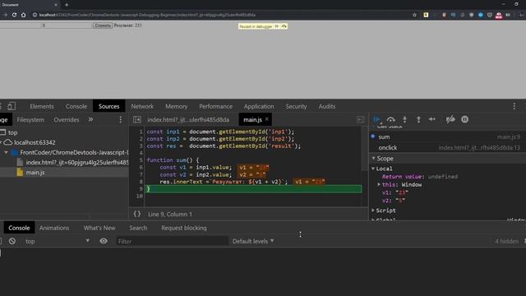Screen dimensions: 526x296
Task: Open Search drawer tab
Action: pos(138,228)
